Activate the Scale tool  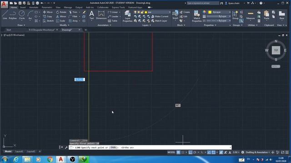tap(60, 21)
